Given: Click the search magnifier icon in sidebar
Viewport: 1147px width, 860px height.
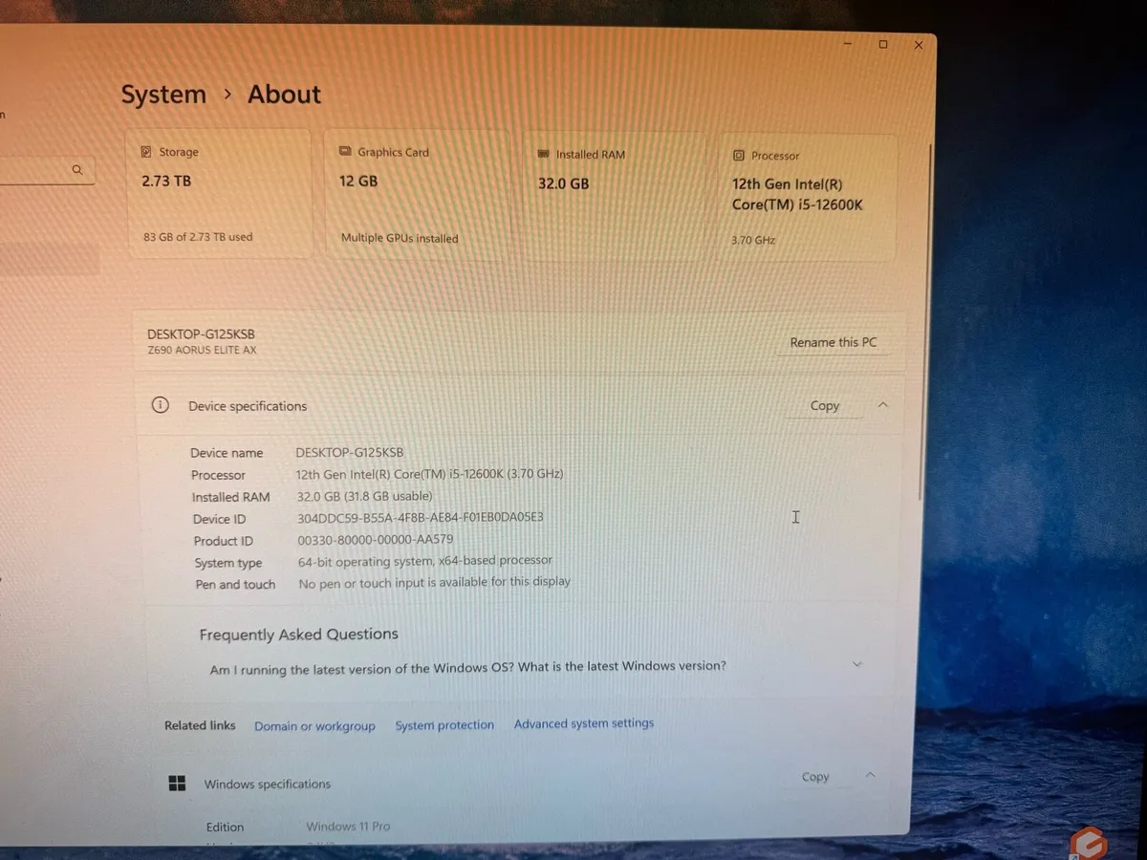Looking at the screenshot, I should click(77, 170).
